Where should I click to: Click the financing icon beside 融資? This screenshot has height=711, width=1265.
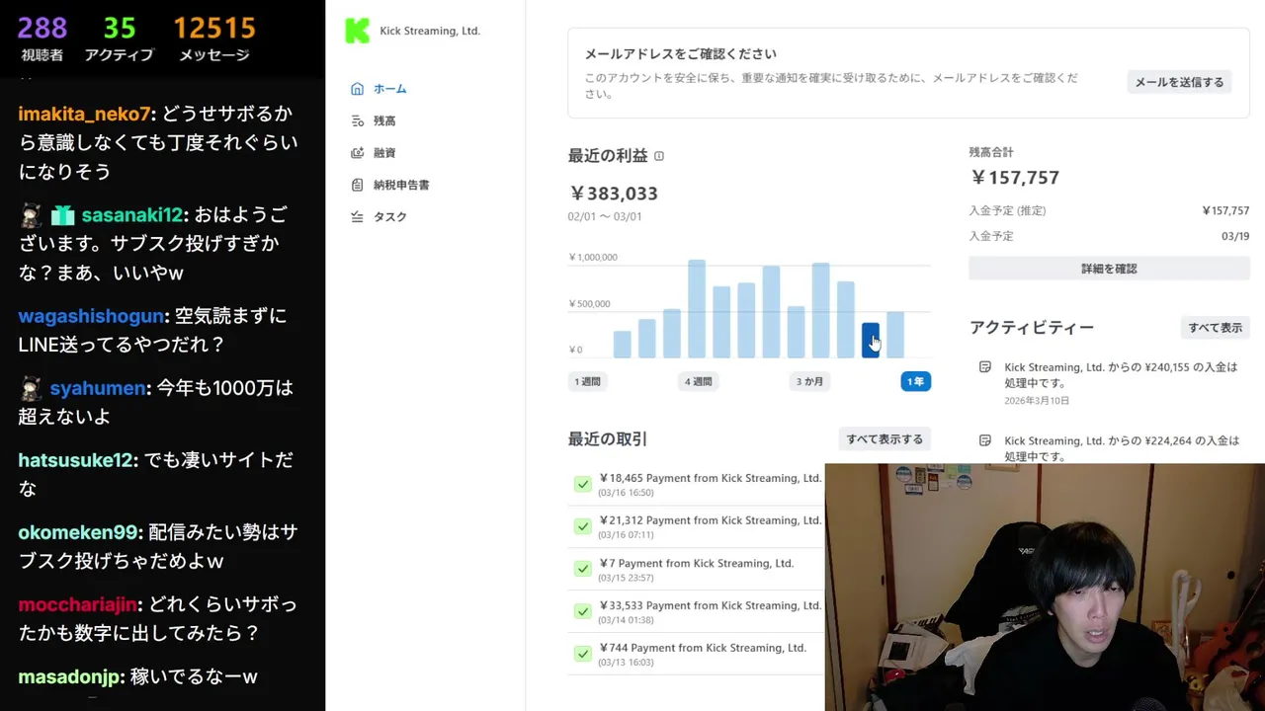tap(358, 153)
